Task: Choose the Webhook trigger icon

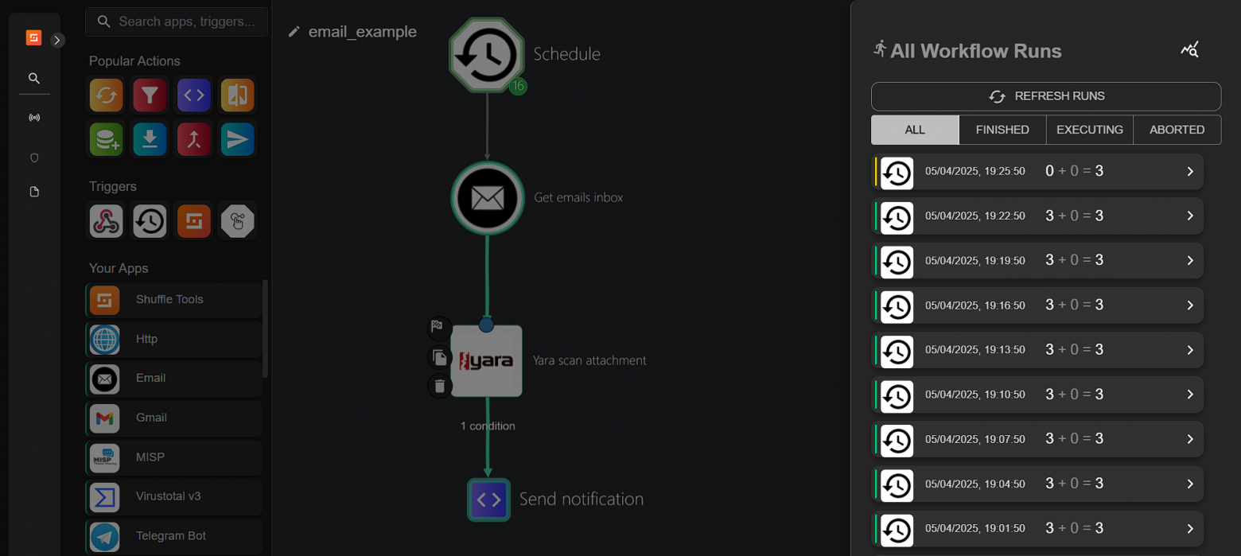Action: (x=106, y=221)
